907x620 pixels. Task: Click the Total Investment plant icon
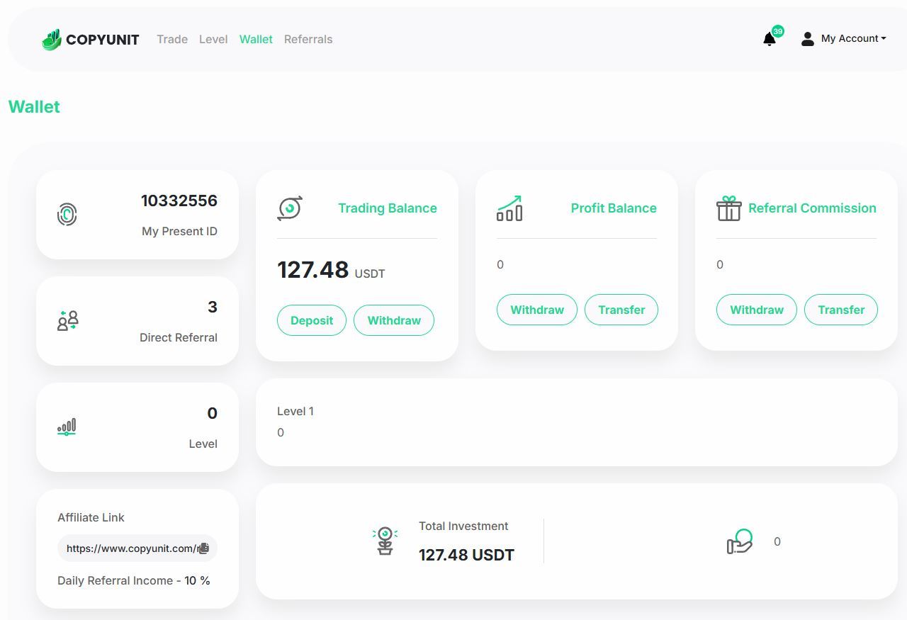coord(385,541)
